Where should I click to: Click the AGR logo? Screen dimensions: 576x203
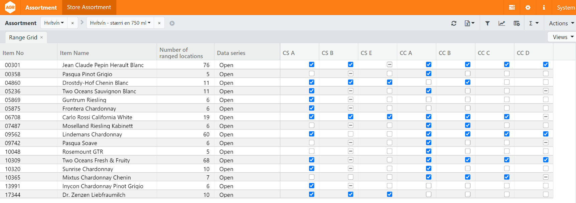coord(10,7)
